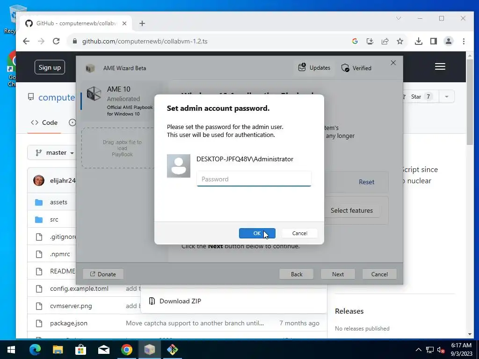The image size is (479, 359).
Task: Click the site lock icon
Action: click(75, 41)
